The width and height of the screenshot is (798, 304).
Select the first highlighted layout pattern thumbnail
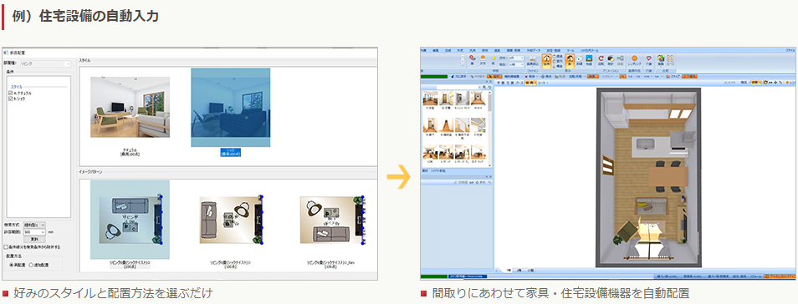click(x=130, y=220)
